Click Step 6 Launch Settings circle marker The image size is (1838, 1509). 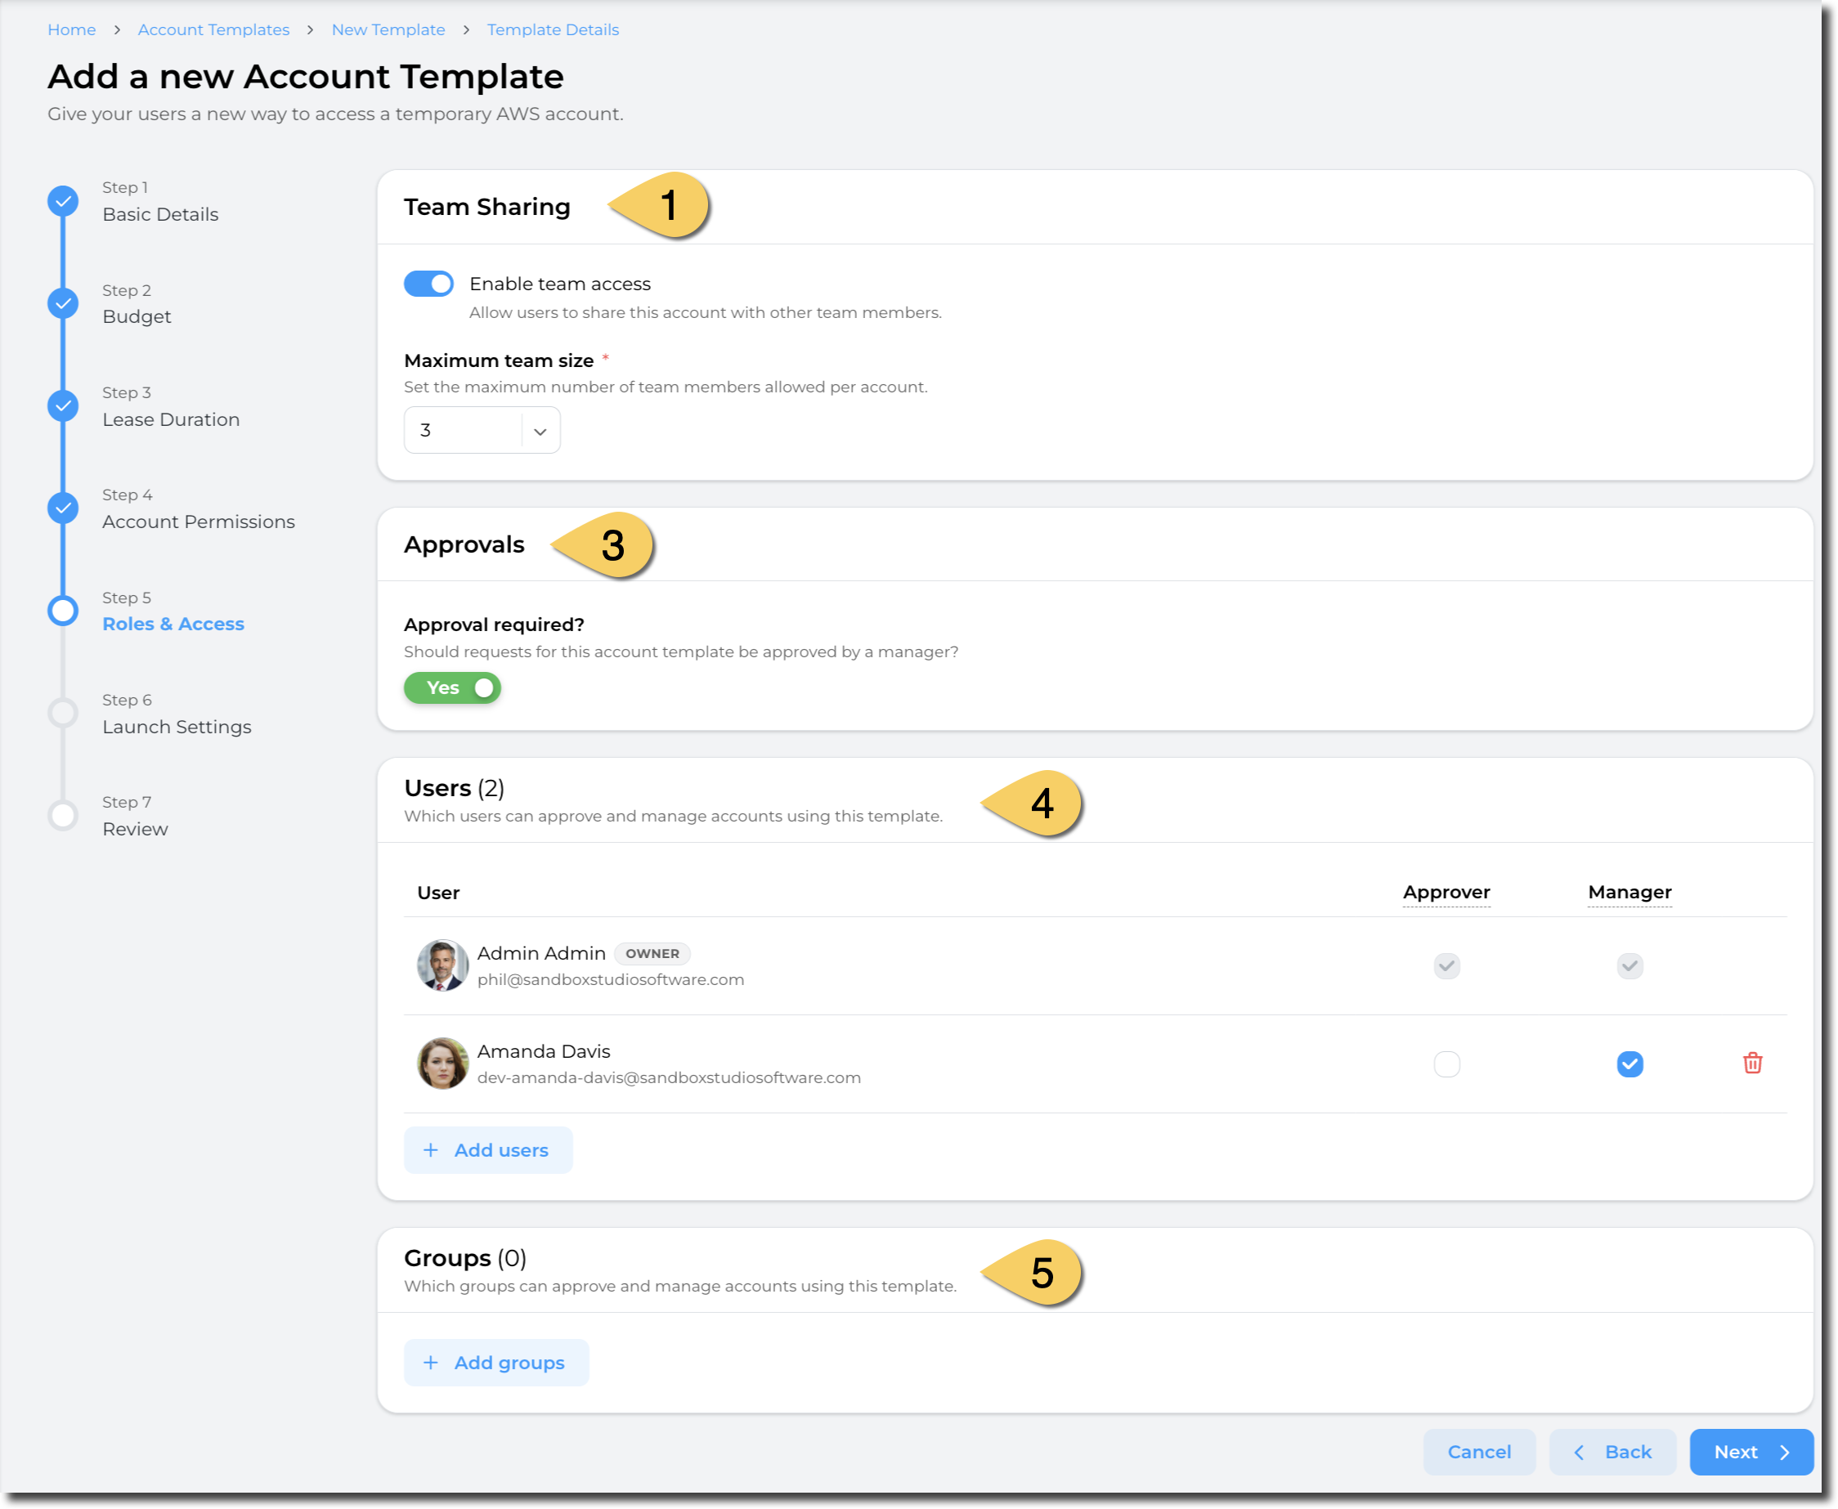(x=63, y=713)
